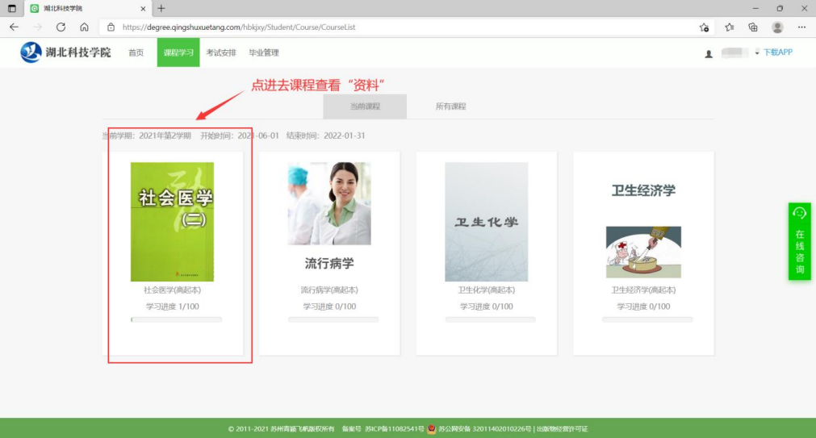Click the site lock icon in address bar
816x438 pixels.
(111, 27)
